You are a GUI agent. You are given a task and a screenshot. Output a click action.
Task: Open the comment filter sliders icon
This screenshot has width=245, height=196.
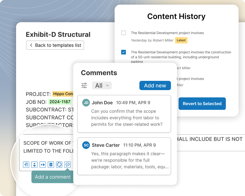(84, 85)
